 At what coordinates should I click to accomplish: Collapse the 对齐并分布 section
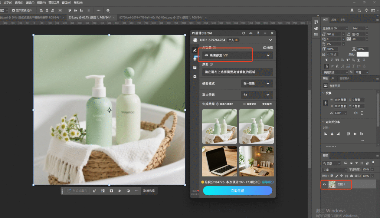(323, 122)
